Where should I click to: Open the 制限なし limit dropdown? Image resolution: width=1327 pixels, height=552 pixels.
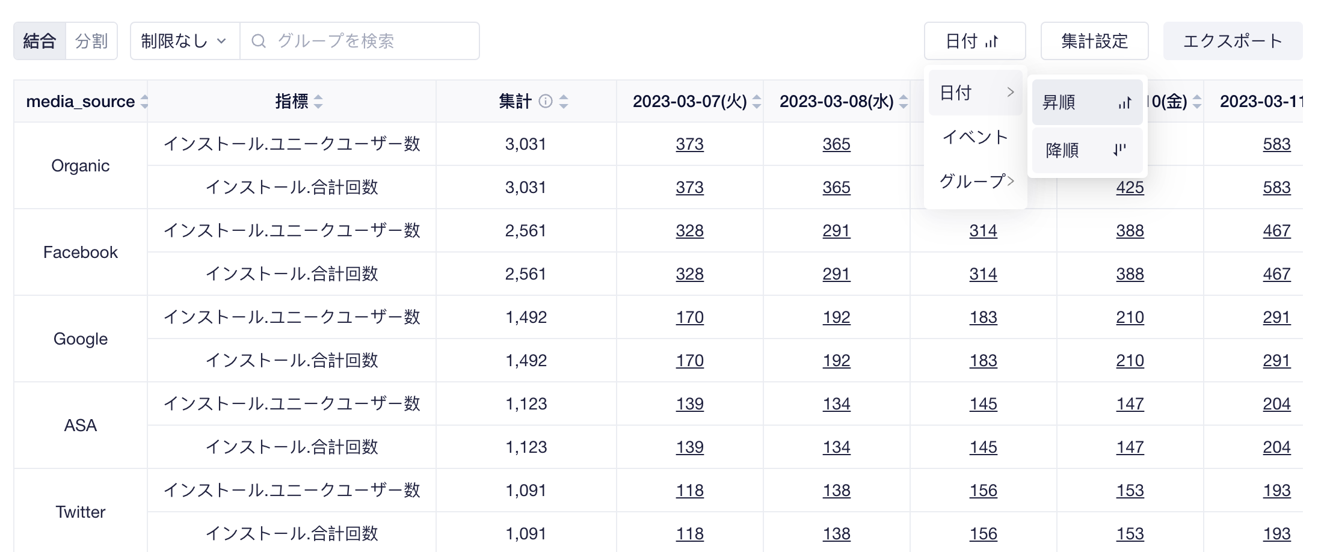(185, 41)
